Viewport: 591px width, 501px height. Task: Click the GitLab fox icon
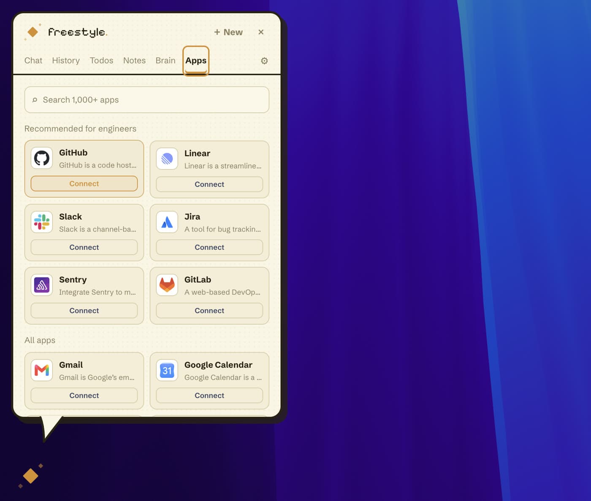167,286
